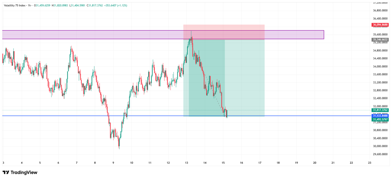392x179 pixels.
Task: Click date 21 on the time axis
Action: coord(333,162)
